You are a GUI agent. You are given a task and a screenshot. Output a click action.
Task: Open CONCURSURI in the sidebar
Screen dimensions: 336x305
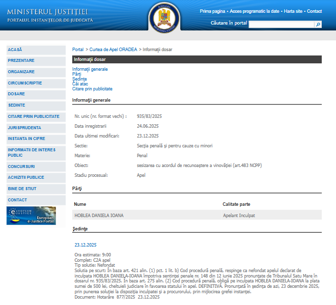pyautogui.click(x=21, y=166)
